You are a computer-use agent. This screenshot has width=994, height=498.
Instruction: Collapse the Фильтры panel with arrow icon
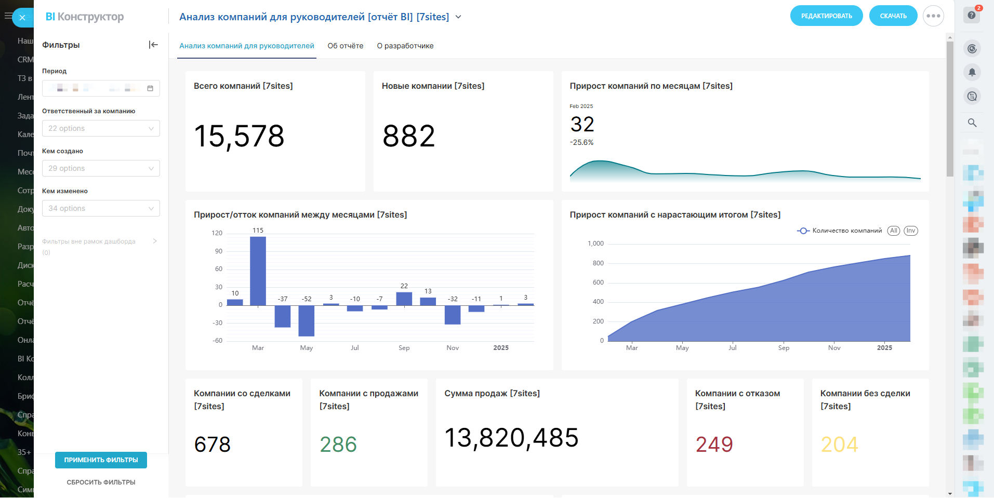pos(153,45)
